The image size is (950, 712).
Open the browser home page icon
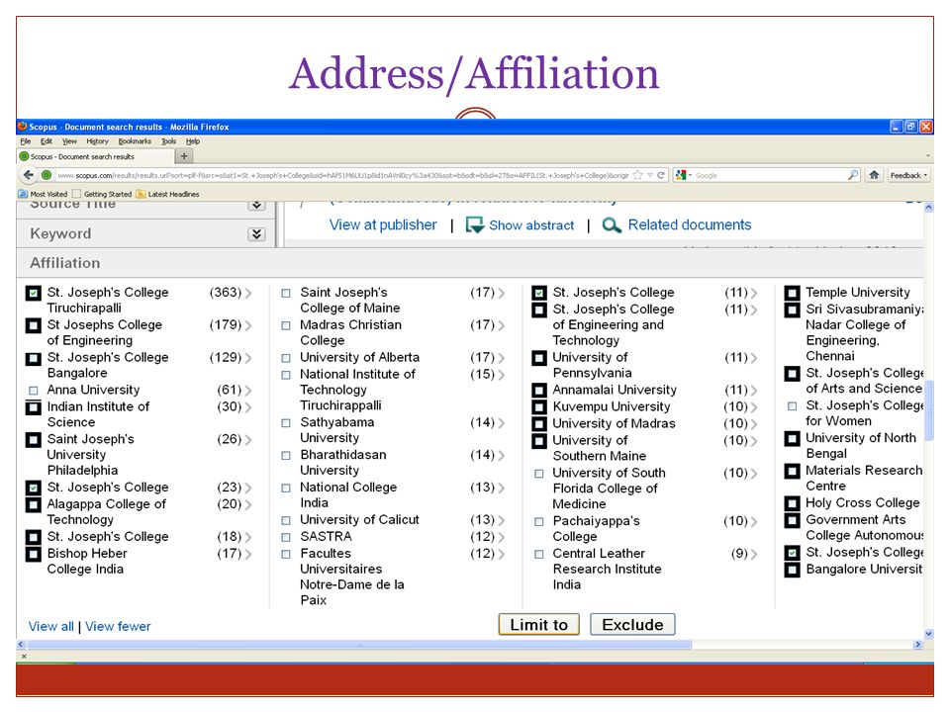tap(874, 175)
